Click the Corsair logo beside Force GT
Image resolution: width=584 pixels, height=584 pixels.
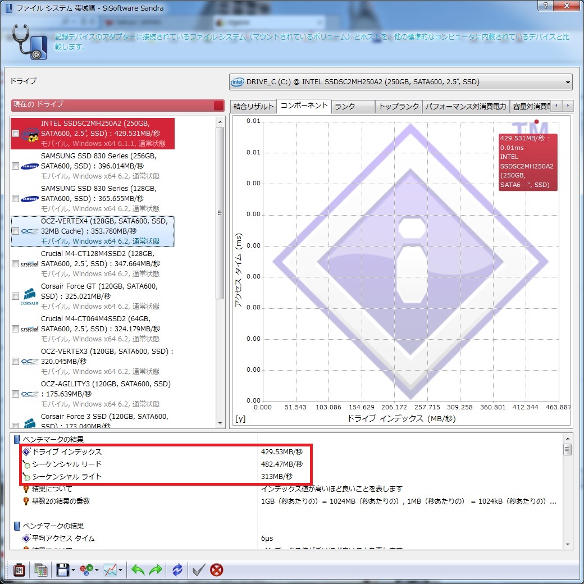coord(29,297)
